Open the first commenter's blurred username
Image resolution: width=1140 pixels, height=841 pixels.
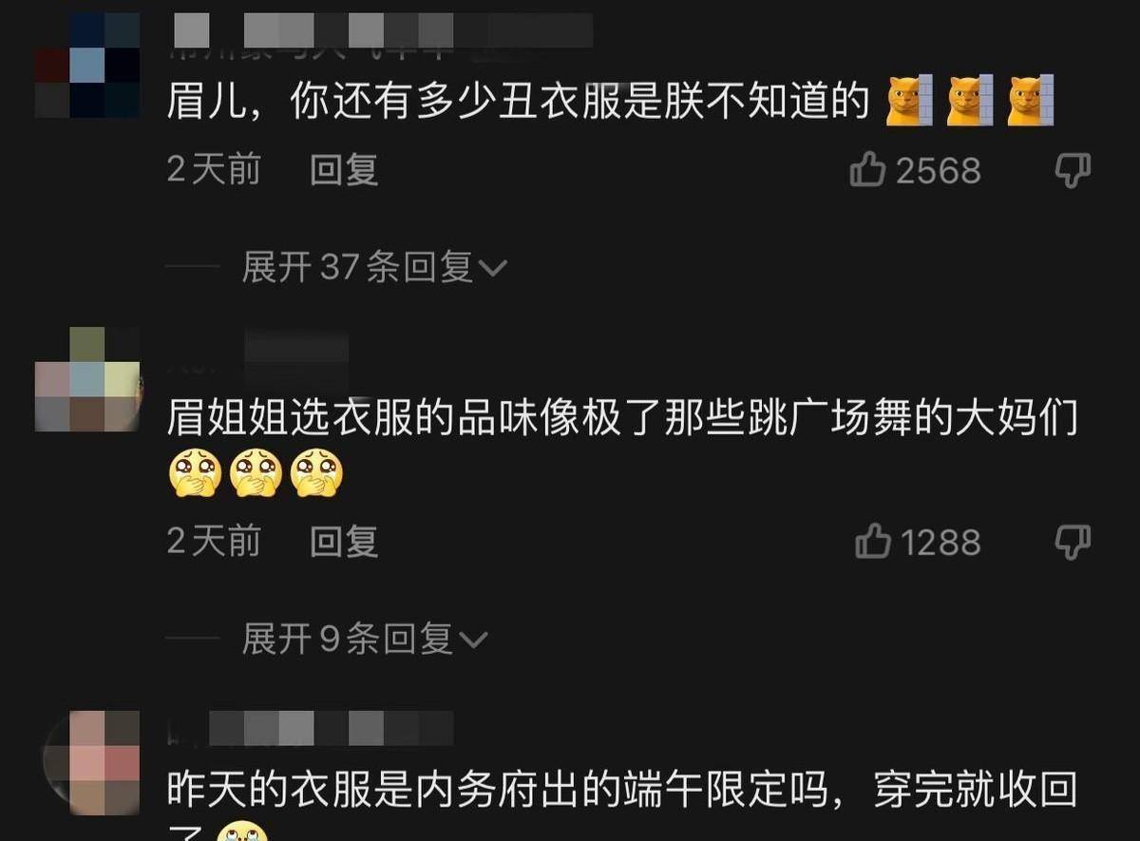380,32
